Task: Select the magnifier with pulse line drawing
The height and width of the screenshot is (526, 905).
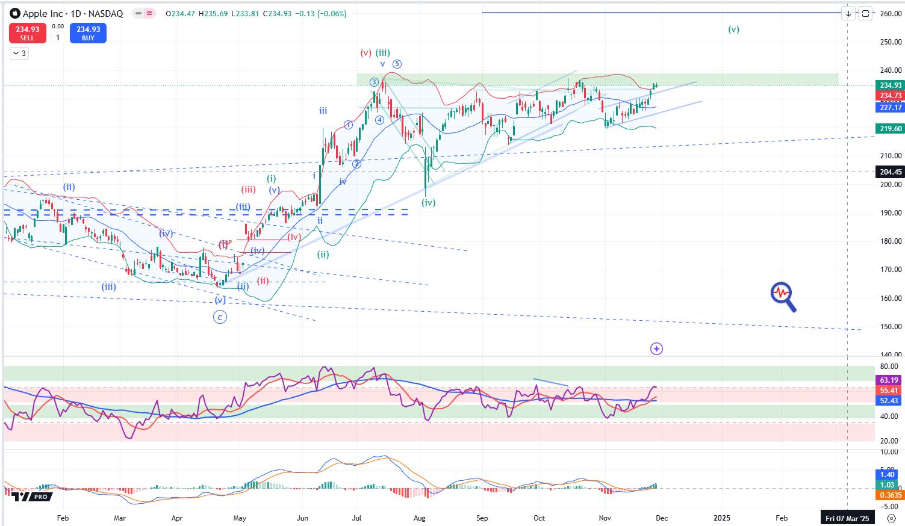Action: point(783,297)
